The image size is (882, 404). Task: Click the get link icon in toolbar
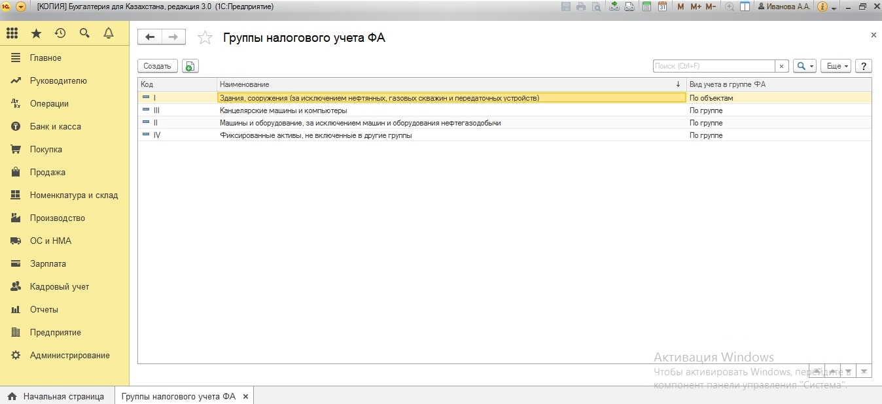click(x=614, y=7)
